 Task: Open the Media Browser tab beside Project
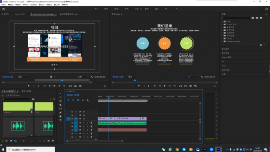point(26,91)
